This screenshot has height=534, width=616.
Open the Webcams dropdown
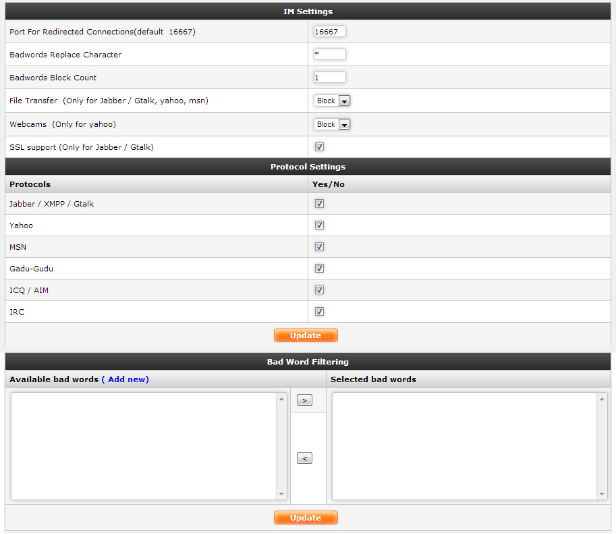point(332,124)
